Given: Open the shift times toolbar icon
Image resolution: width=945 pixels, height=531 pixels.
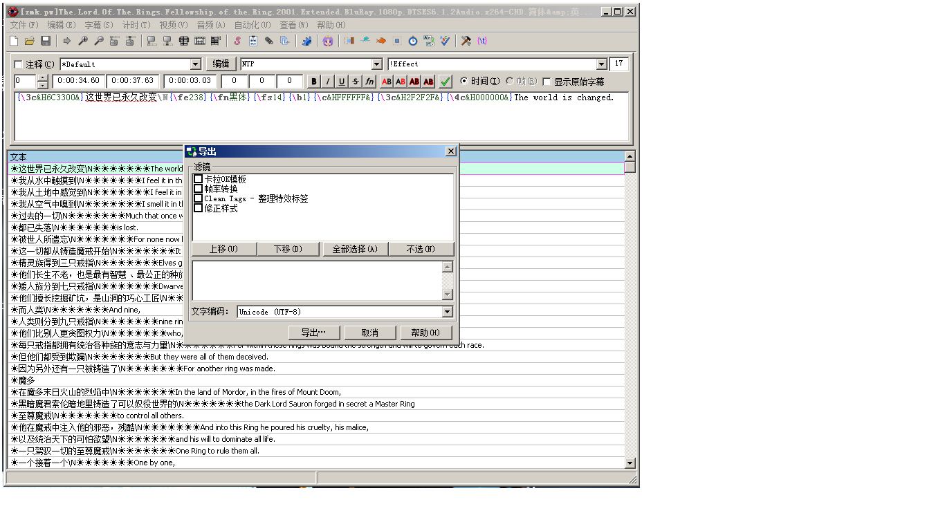Looking at the screenshot, I should coord(349,41).
